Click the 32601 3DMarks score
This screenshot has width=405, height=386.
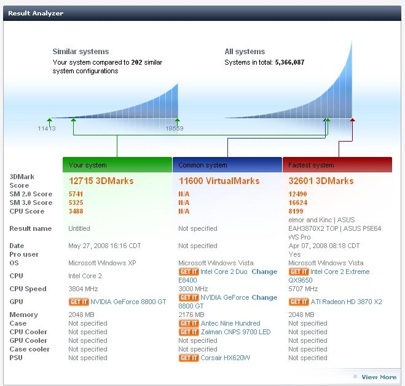pyautogui.click(x=321, y=181)
